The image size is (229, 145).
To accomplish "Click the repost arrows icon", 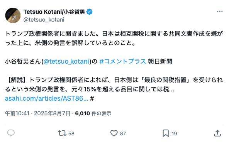I will click(62, 133).
